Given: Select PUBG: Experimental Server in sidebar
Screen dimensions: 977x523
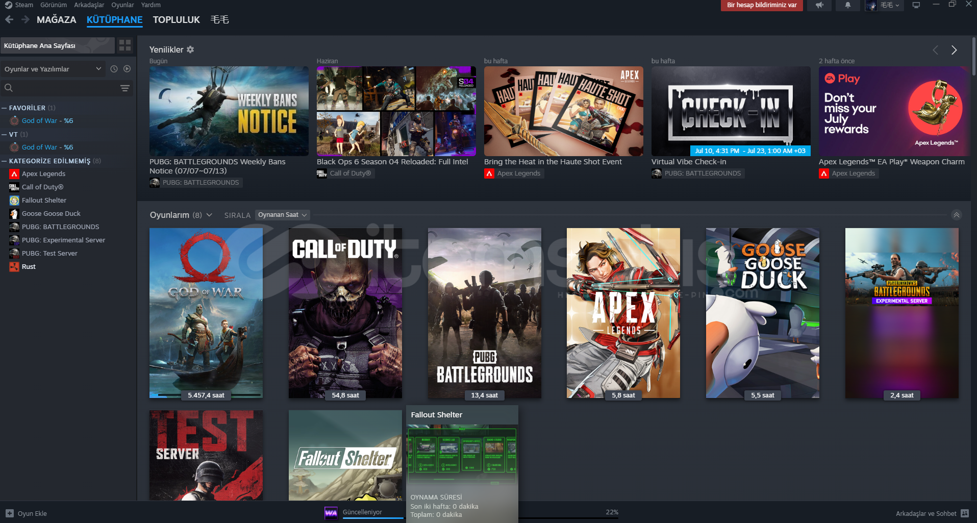Looking at the screenshot, I should 63,240.
